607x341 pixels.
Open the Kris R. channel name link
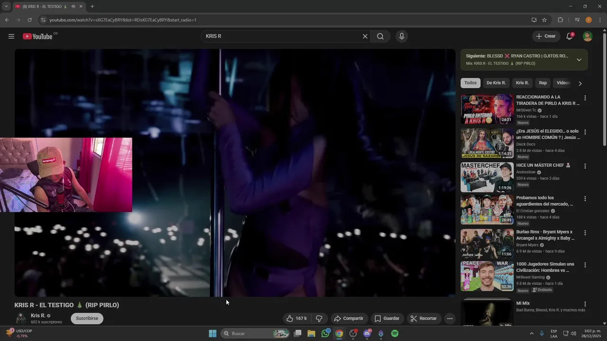[38, 315]
